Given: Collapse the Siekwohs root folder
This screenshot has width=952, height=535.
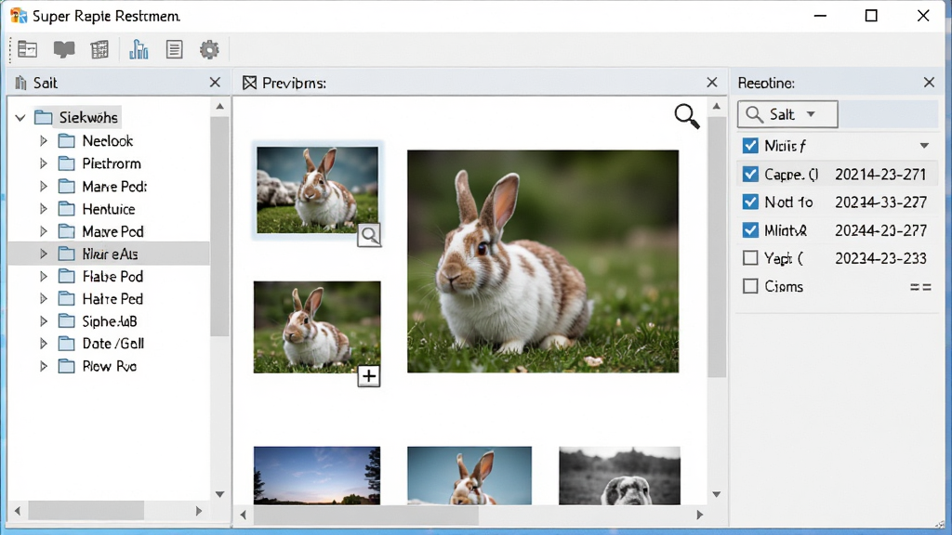Looking at the screenshot, I should click(x=20, y=117).
